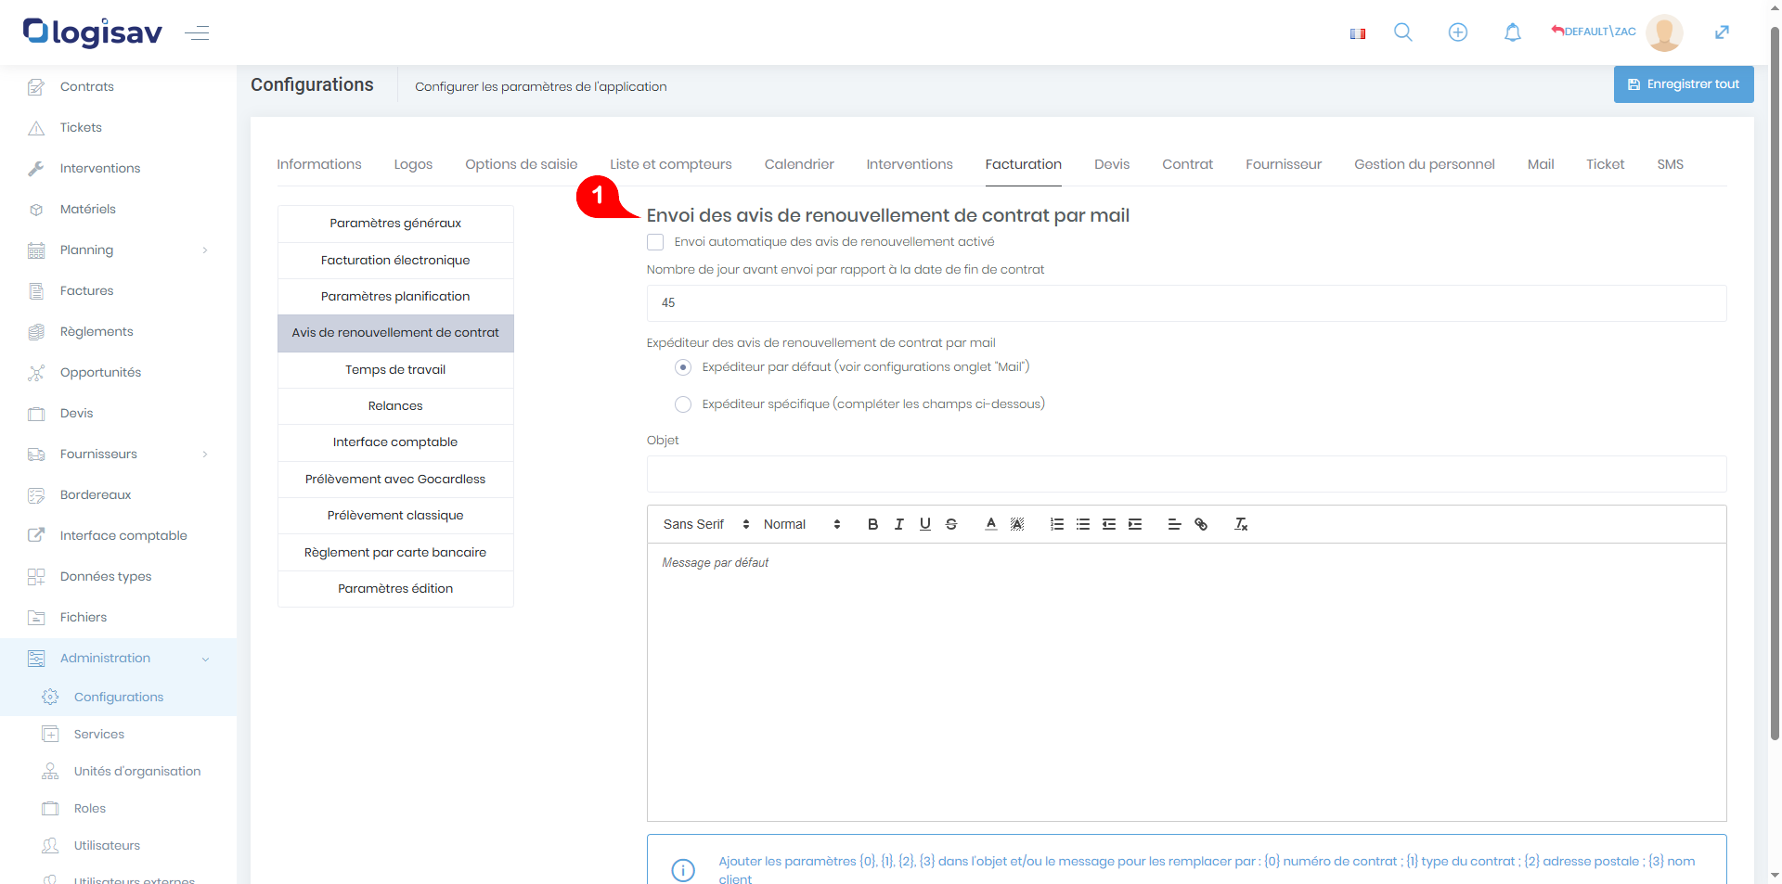Open the Sans Serif font dropdown
1782x884 pixels.
point(705,525)
